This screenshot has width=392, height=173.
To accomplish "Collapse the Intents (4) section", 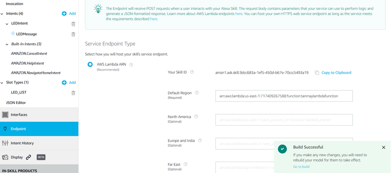I will [2, 14].
